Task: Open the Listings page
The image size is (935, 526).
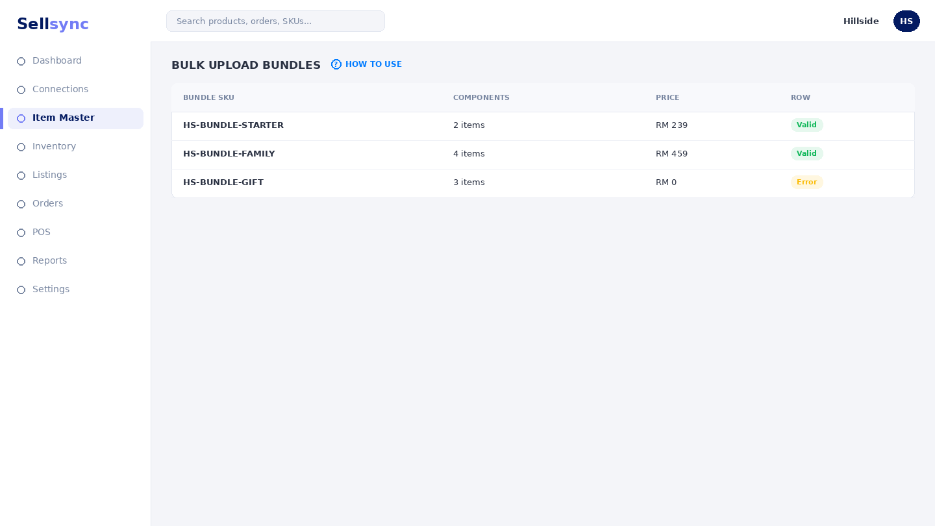Action: (75, 175)
